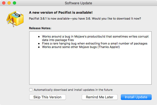Click the bullet before Fixes a rare hanging bug

(39, 44)
